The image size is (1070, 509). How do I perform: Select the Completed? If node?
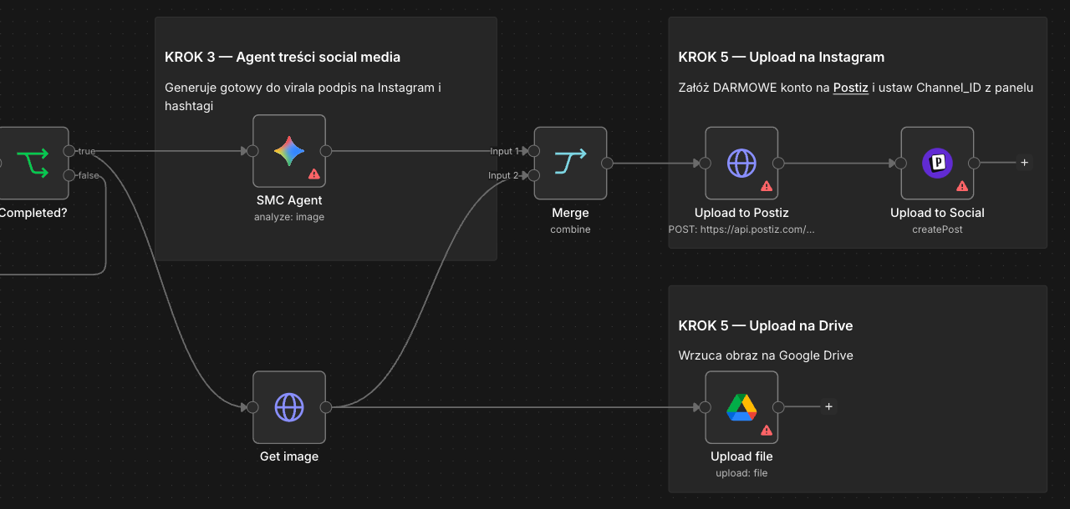pos(33,163)
